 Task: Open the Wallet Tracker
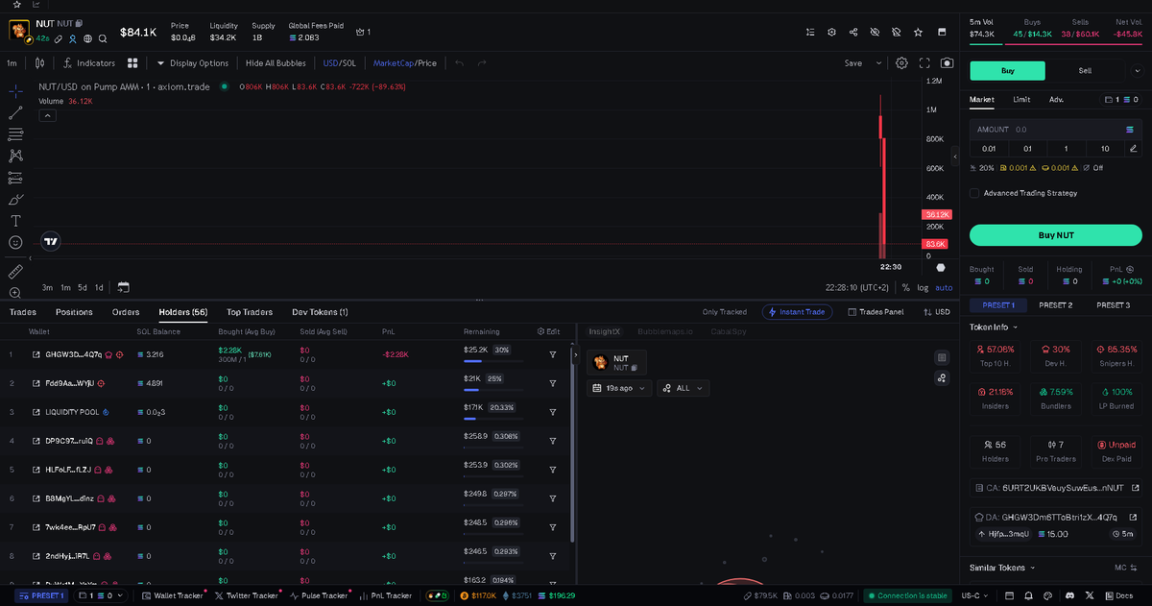pos(173,595)
